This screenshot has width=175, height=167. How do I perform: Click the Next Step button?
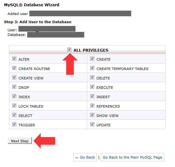pyautogui.click(x=20, y=141)
